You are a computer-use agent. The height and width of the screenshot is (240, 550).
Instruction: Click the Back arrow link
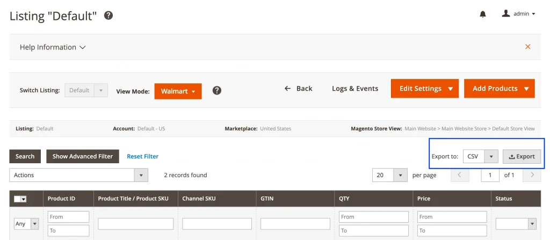(298, 89)
